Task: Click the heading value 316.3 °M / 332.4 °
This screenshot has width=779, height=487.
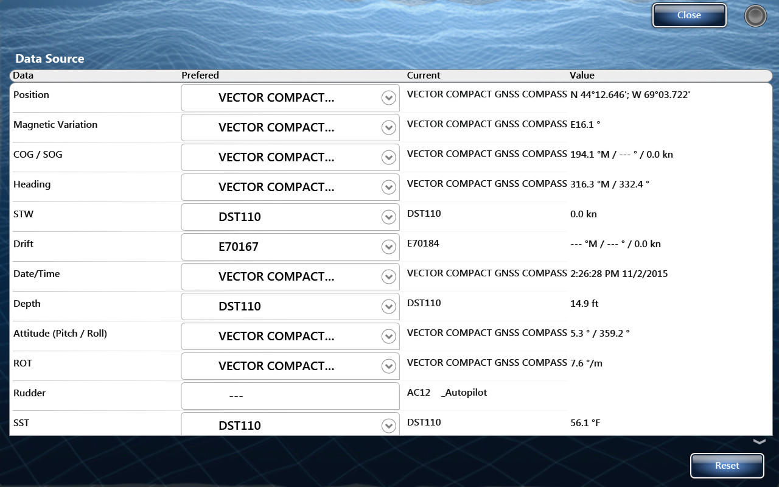Action: [610, 184]
